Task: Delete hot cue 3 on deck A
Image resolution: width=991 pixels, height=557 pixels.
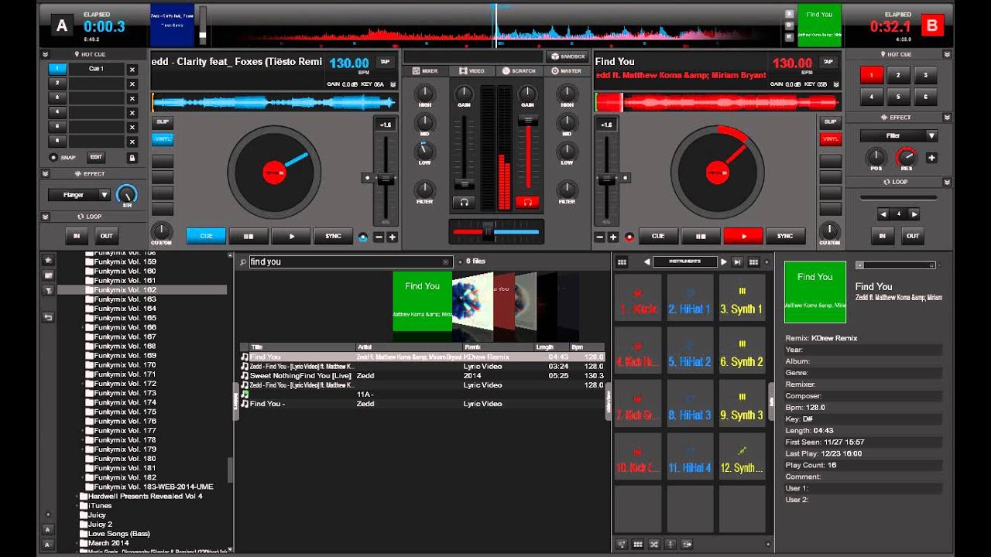Action: tap(132, 98)
